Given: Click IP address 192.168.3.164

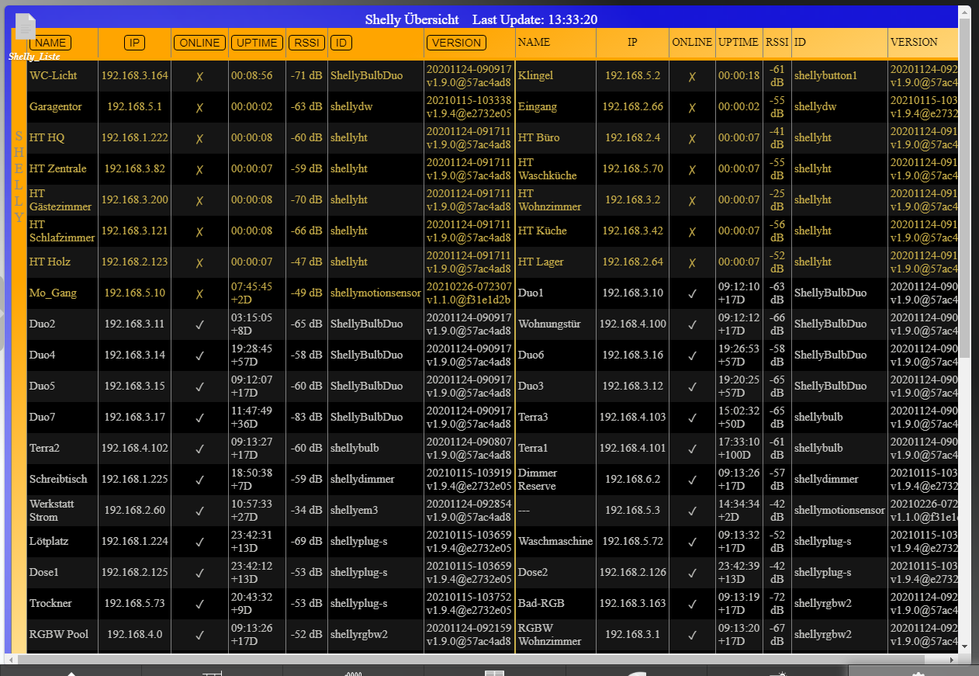Looking at the screenshot, I should point(134,76).
